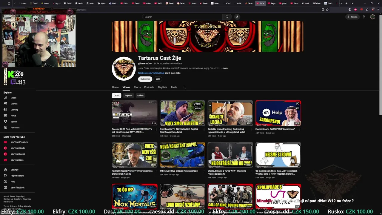The image size is (382, 215).
Task: Sort videos by Oldest
Action: coord(141,96)
